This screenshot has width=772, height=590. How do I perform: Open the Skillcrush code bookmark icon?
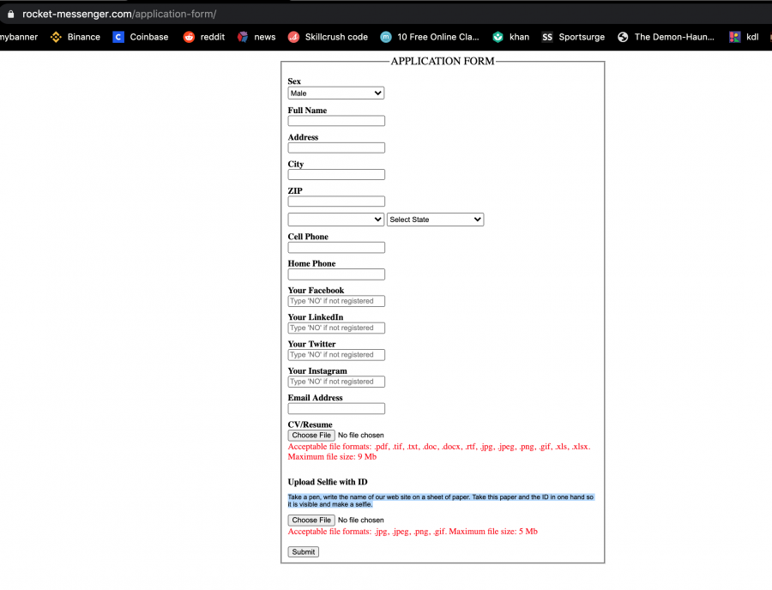coord(293,37)
